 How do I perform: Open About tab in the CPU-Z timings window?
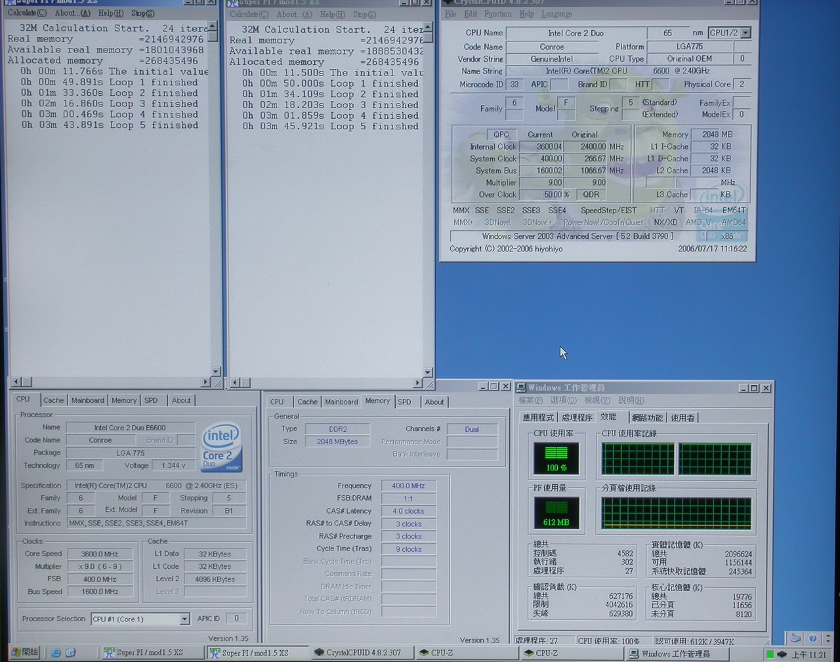tap(434, 402)
